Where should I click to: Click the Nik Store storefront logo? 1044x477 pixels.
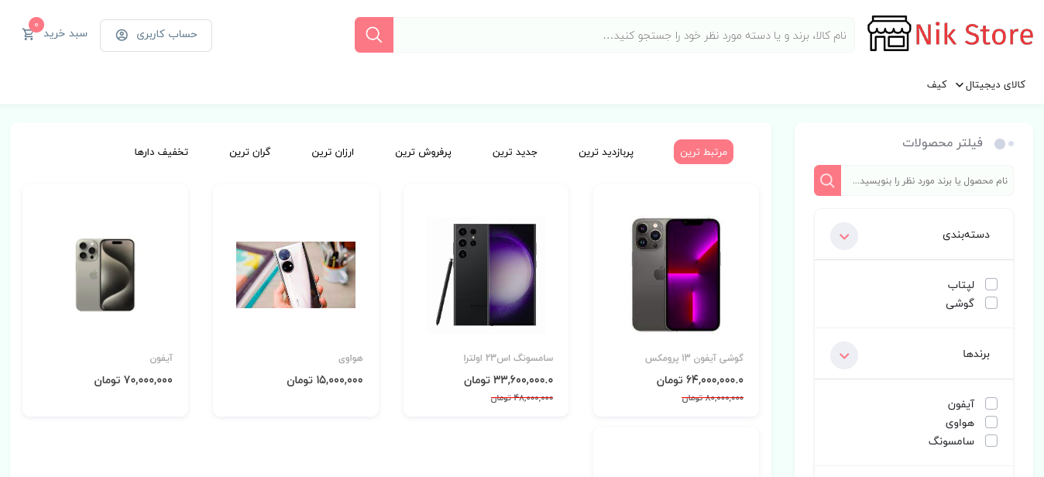889,34
